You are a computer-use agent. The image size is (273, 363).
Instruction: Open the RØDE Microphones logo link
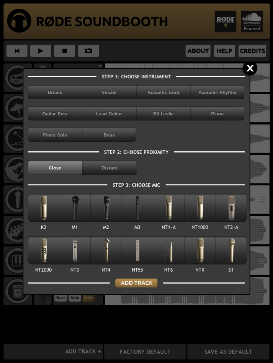226,21
